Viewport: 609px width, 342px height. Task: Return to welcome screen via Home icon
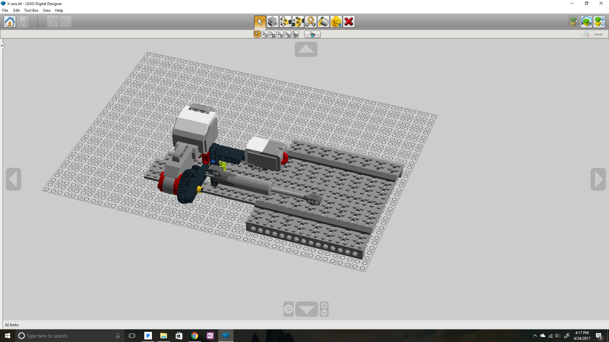[10, 22]
